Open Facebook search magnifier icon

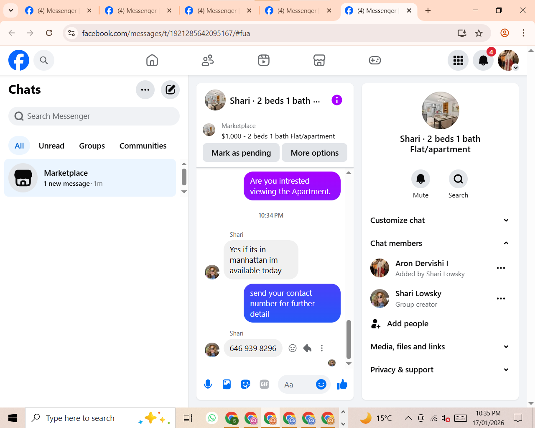point(44,60)
